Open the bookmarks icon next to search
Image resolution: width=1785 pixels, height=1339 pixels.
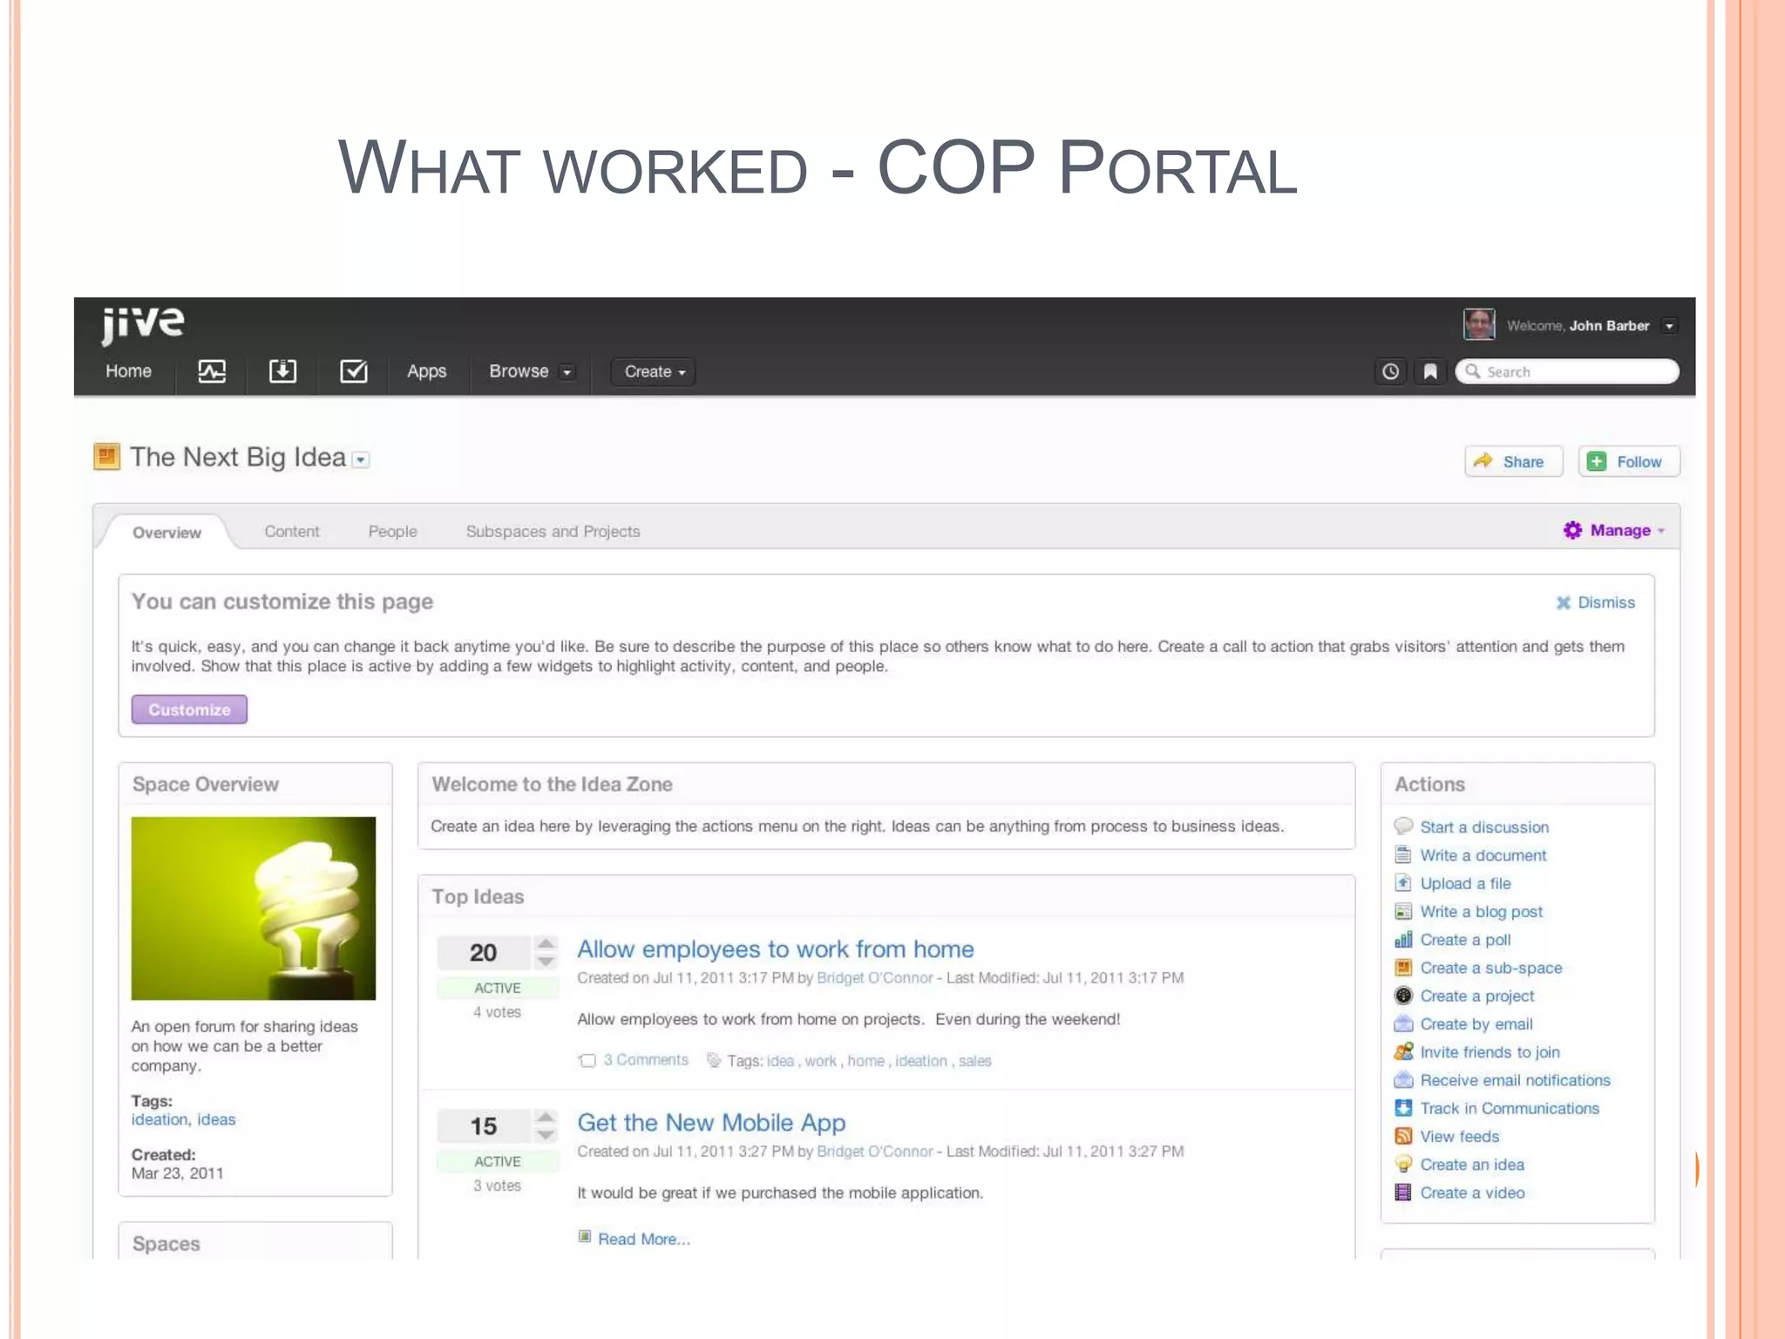click(1430, 372)
